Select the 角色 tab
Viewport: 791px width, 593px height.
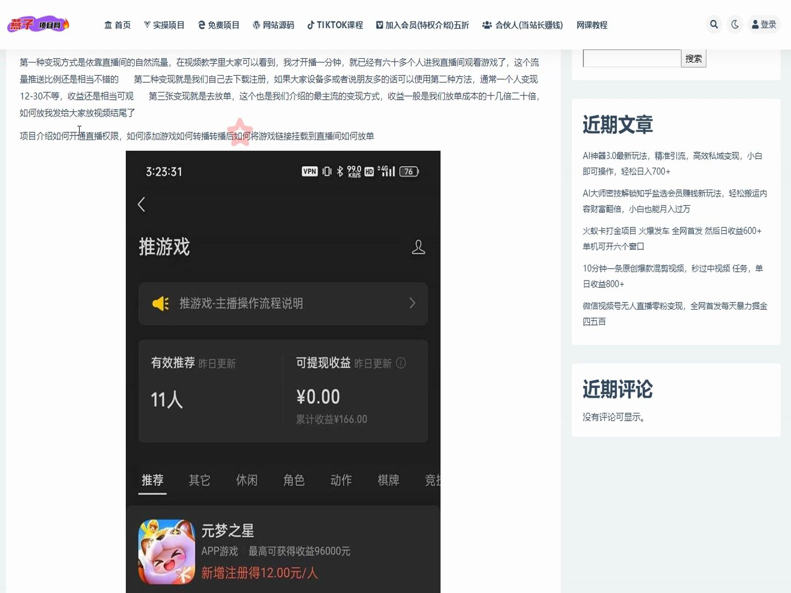click(294, 480)
